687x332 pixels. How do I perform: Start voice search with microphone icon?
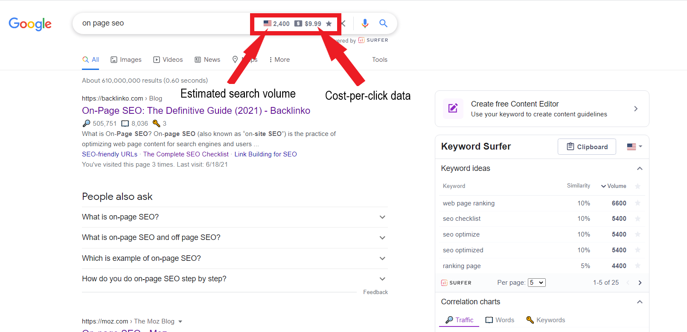(365, 23)
